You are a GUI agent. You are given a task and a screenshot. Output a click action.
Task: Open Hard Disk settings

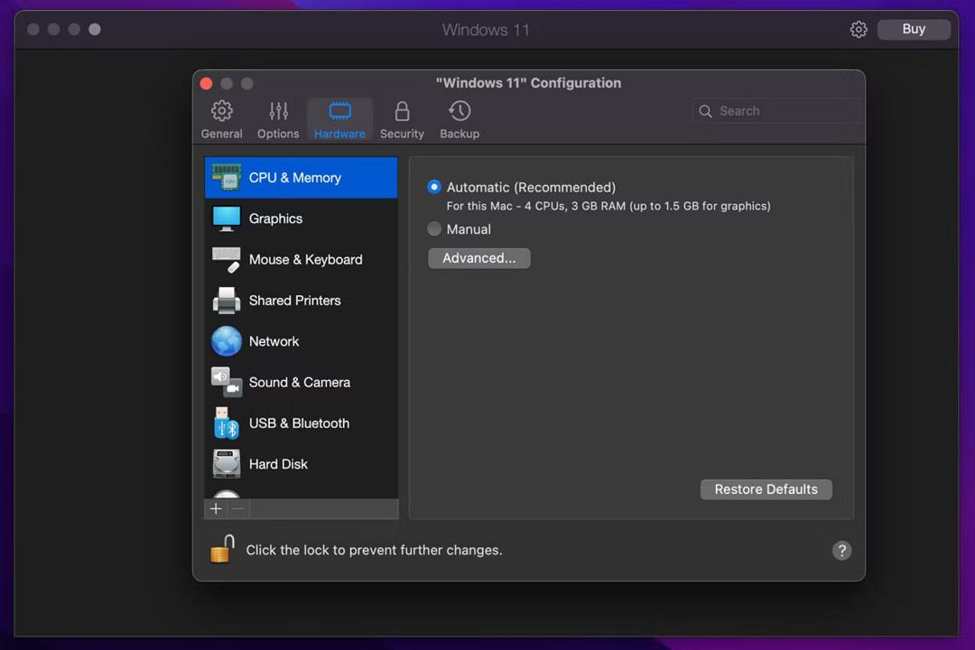click(x=301, y=464)
